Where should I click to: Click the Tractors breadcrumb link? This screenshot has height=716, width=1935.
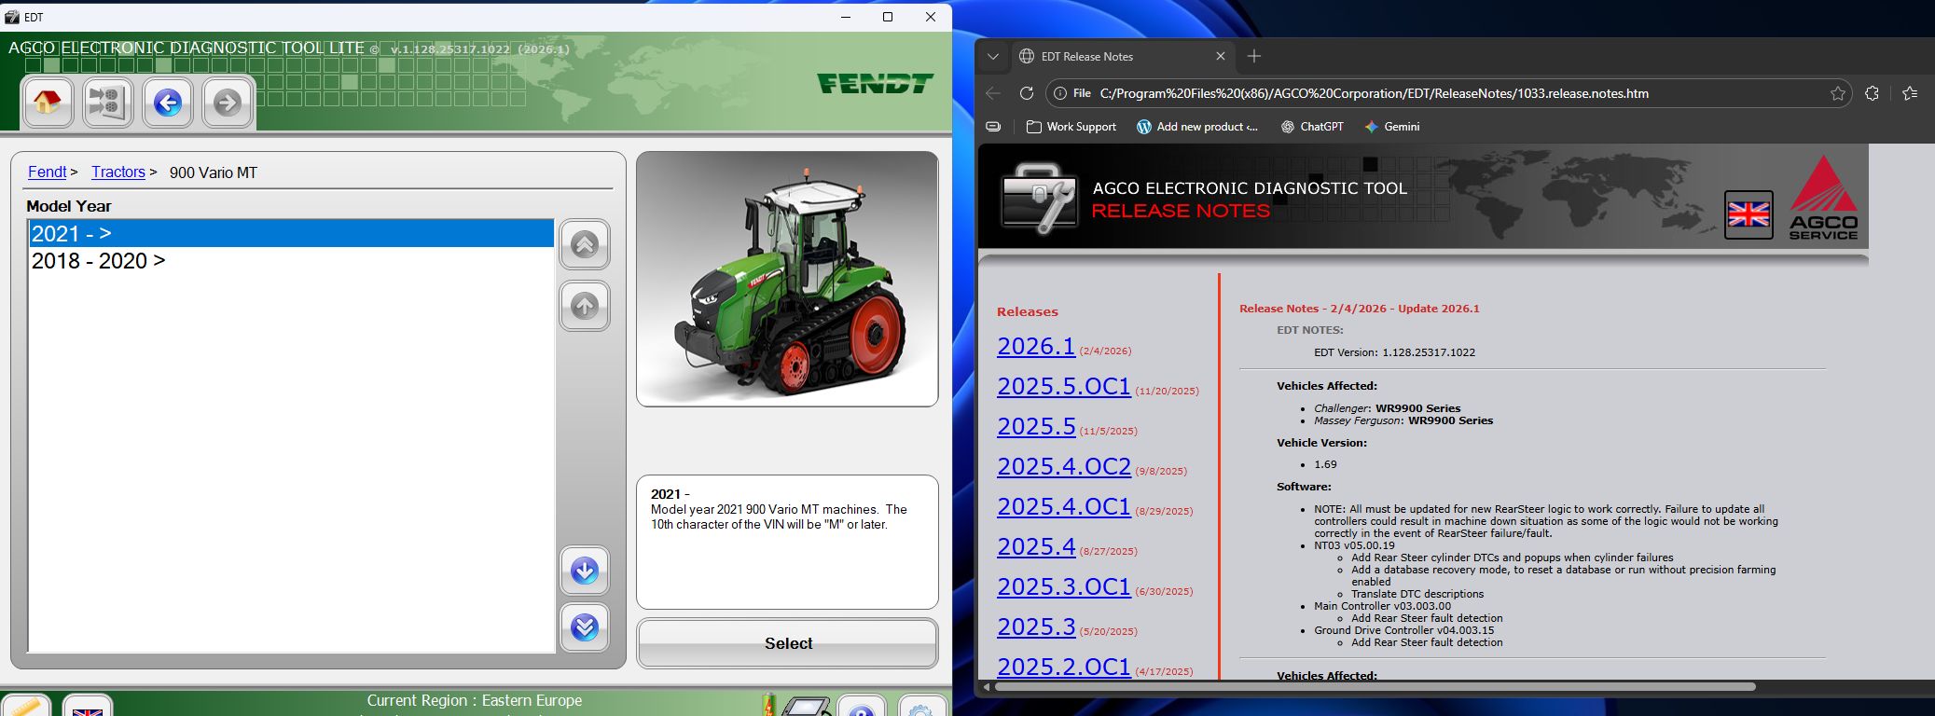(118, 172)
